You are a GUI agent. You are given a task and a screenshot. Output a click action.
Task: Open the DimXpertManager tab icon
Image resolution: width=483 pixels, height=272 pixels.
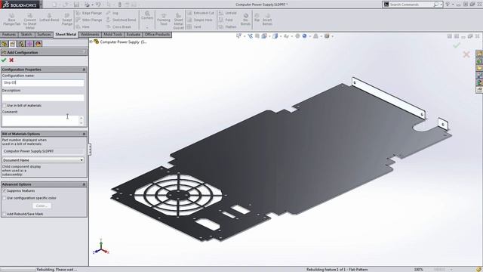(x=29, y=44)
